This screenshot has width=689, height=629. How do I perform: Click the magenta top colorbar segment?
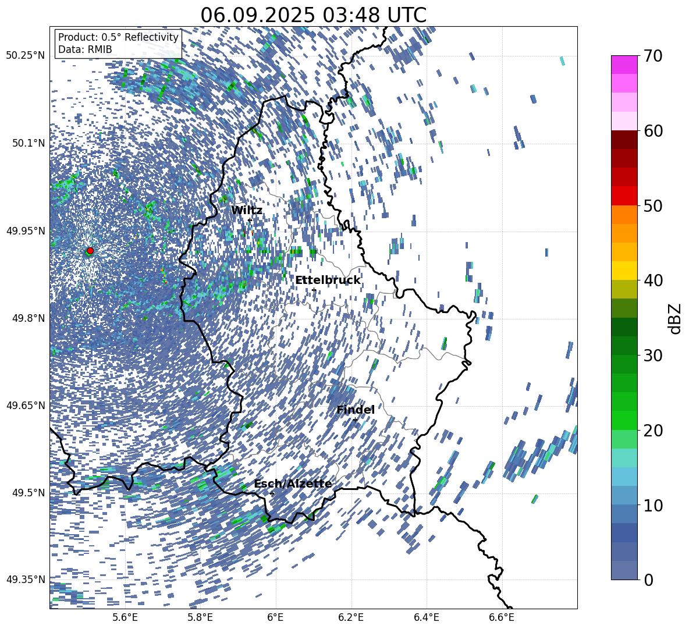(624, 65)
